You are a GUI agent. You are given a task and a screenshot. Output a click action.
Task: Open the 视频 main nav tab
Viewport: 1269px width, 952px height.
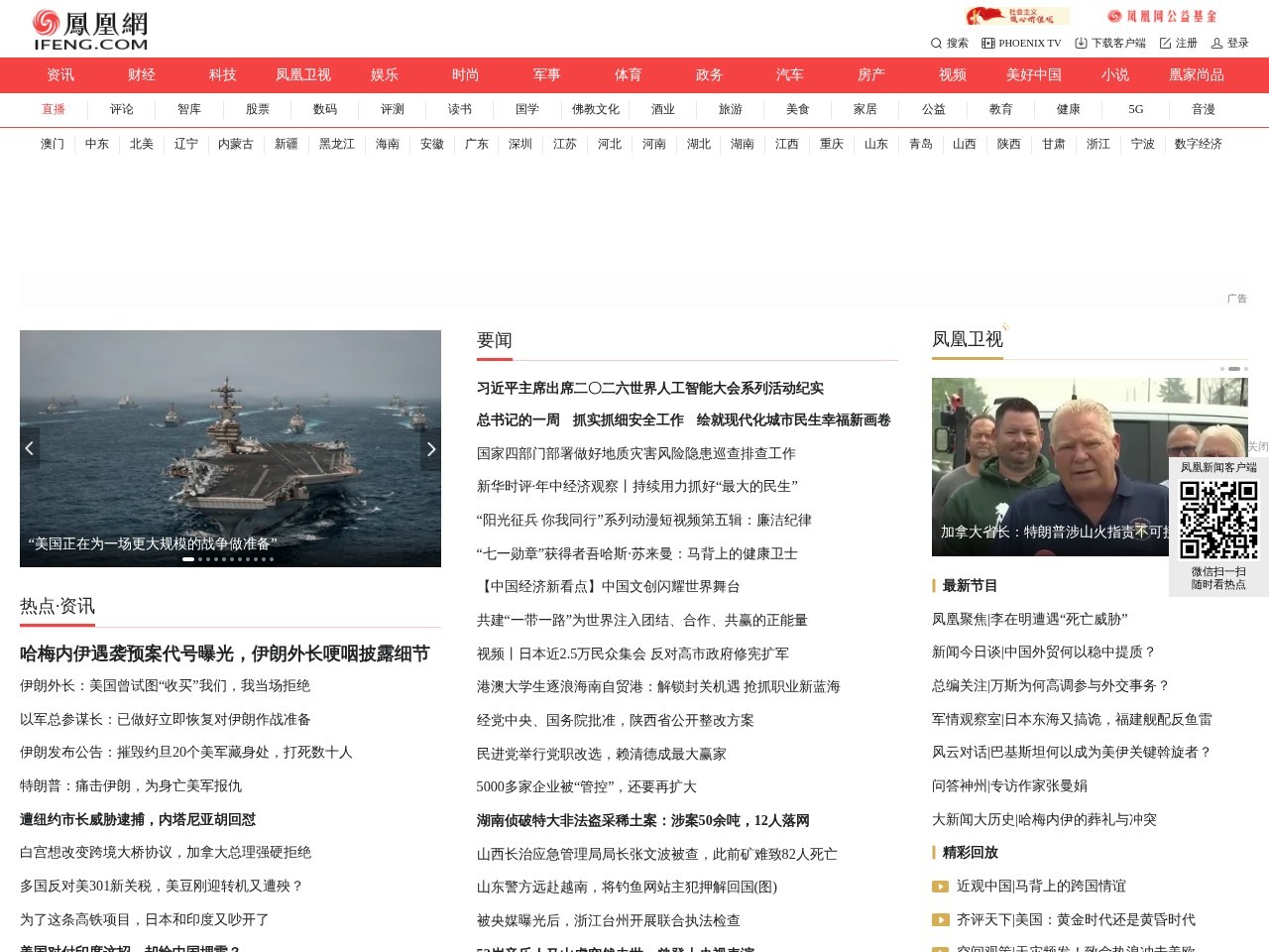tap(953, 75)
